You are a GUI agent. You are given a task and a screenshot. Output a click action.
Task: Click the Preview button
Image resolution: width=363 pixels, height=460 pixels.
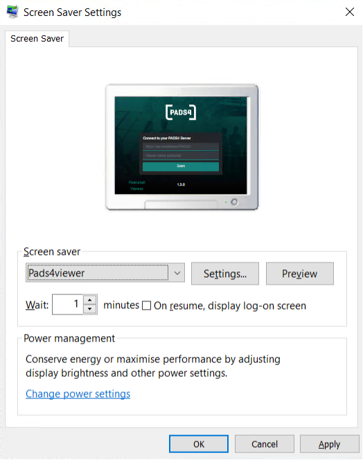pyautogui.click(x=300, y=274)
